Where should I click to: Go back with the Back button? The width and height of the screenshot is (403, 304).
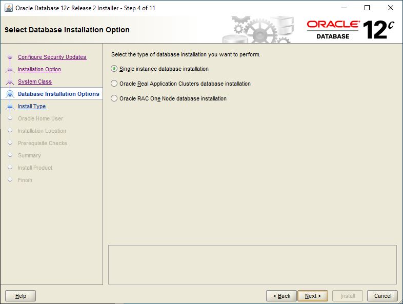tap(281, 296)
